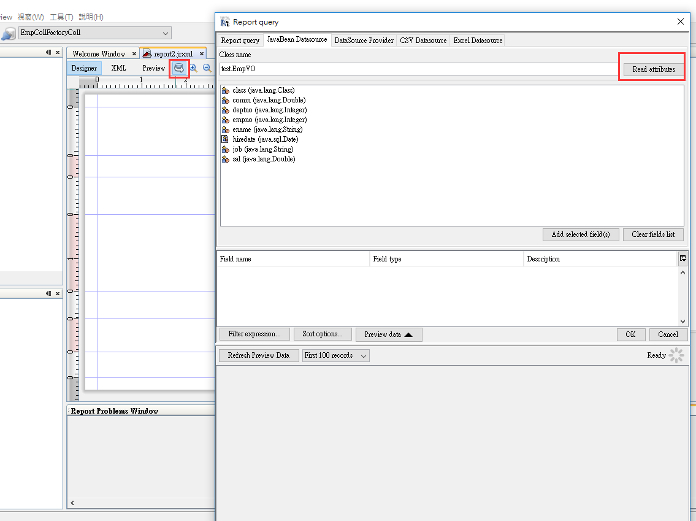Select the hiredate (java.sql.Date) field
Viewport: 696px width, 521px height.
click(x=265, y=139)
